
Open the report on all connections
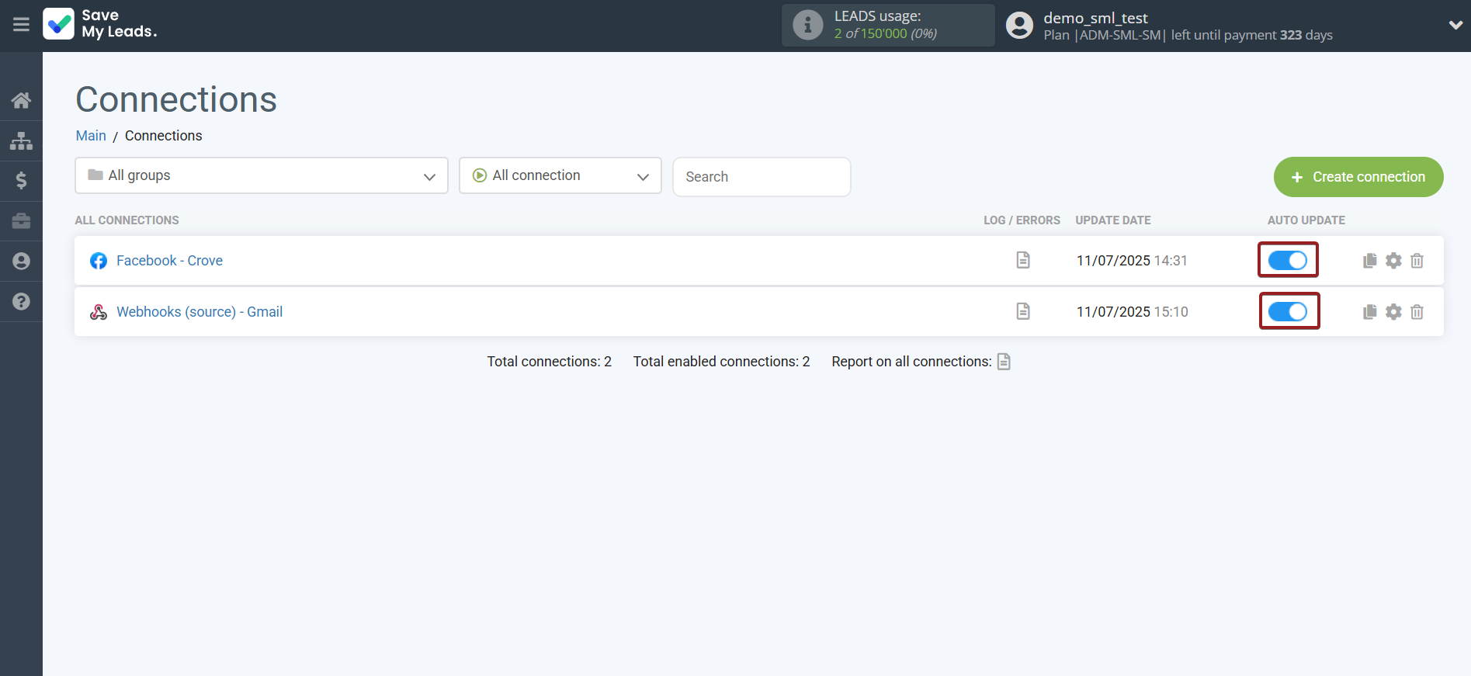[x=1004, y=362]
